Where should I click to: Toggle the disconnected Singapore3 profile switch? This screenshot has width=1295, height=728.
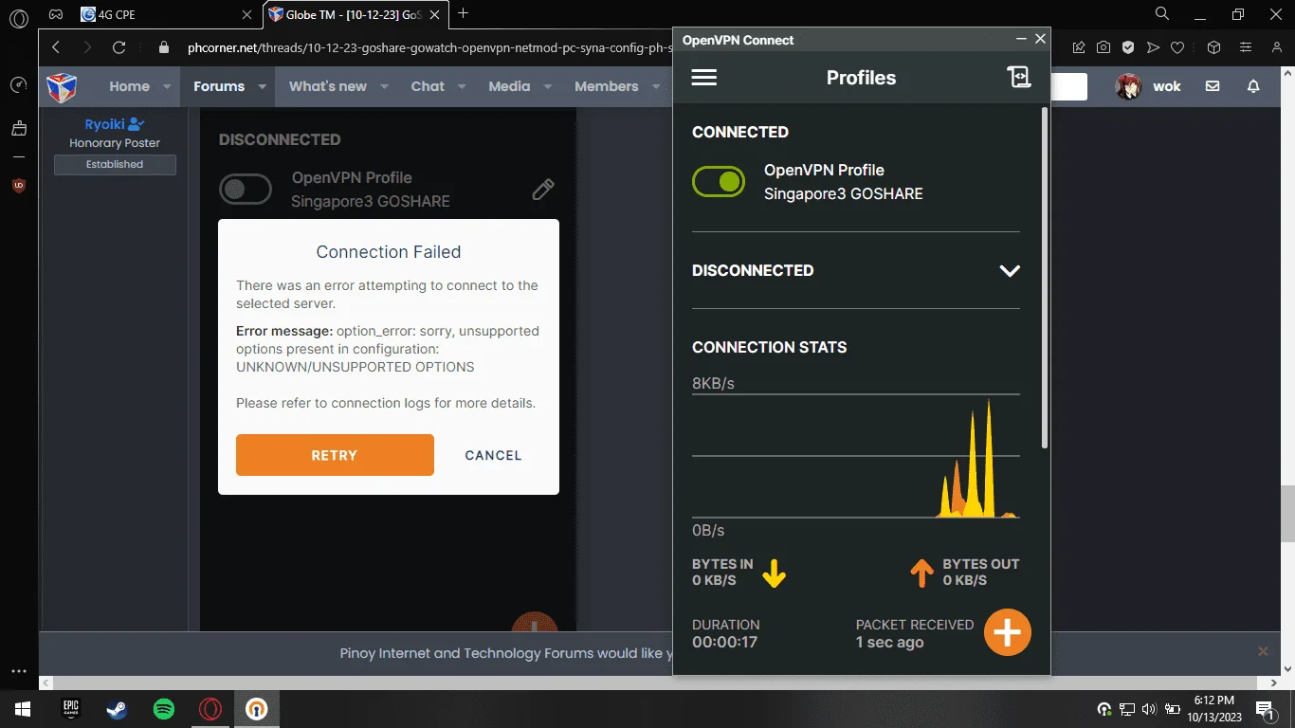coord(246,189)
